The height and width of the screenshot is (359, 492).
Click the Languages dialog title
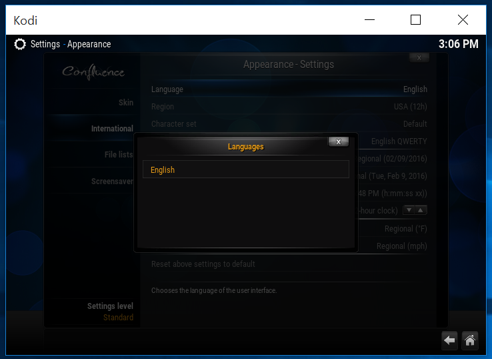point(246,147)
